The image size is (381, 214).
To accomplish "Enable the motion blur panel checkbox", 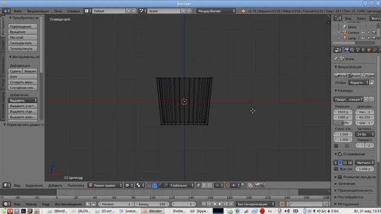I will 340,177.
